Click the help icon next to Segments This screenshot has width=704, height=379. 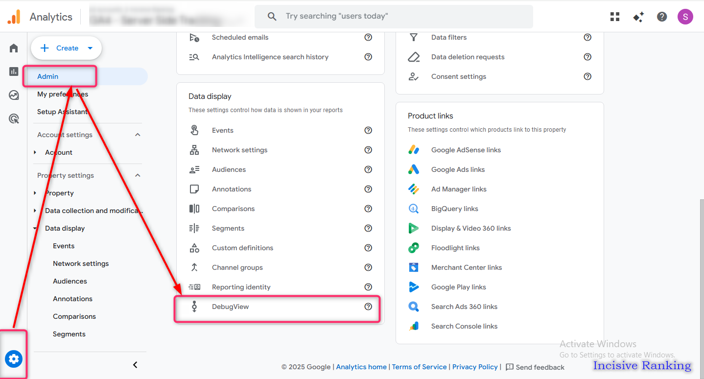[368, 228]
